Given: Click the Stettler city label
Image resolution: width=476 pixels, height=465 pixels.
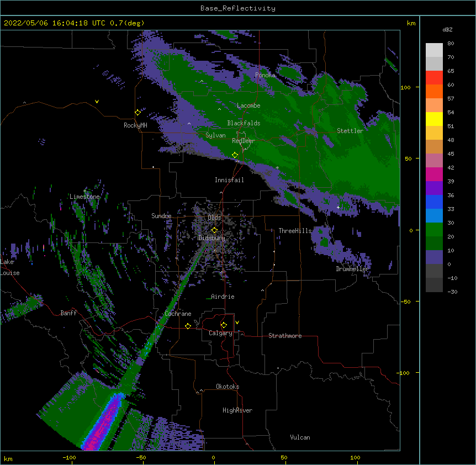Looking at the screenshot, I should point(350,131).
